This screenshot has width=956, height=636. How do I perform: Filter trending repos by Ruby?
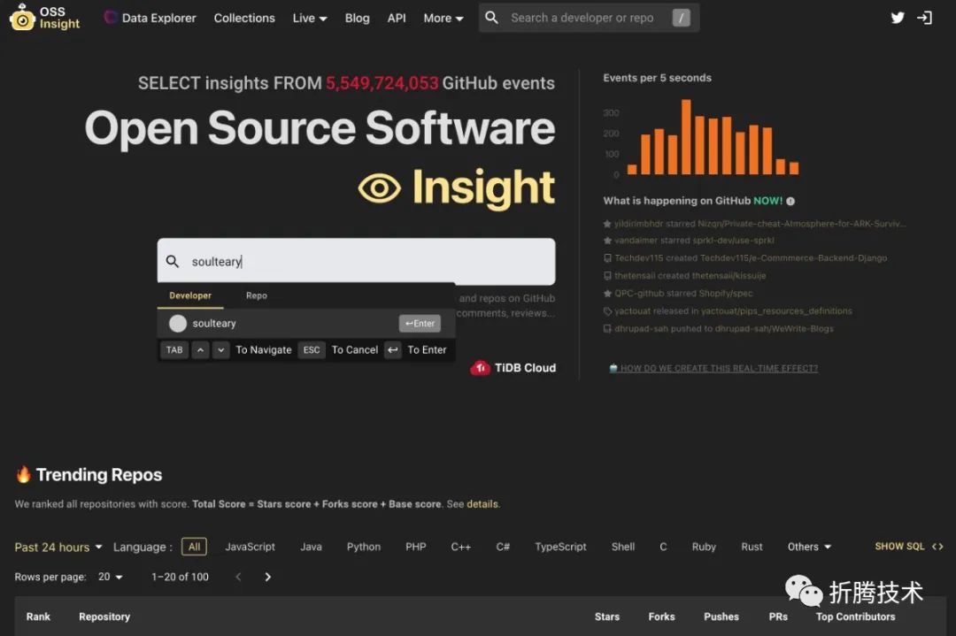pyautogui.click(x=704, y=547)
